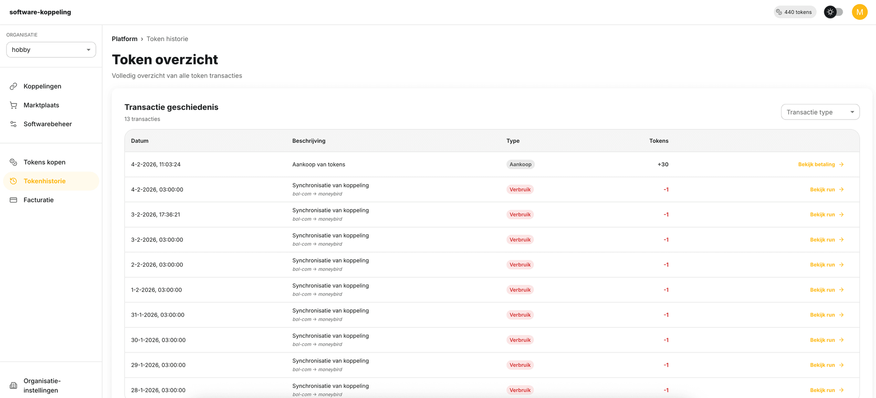Toggle the light/dark theme switch

tap(834, 12)
